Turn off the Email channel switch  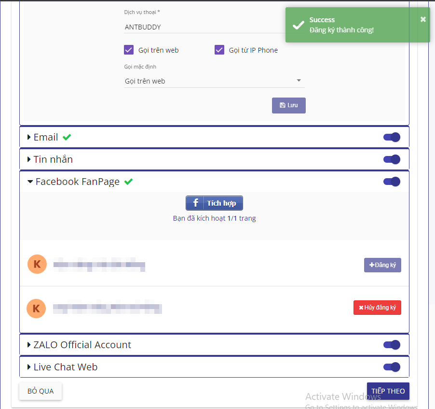point(392,137)
